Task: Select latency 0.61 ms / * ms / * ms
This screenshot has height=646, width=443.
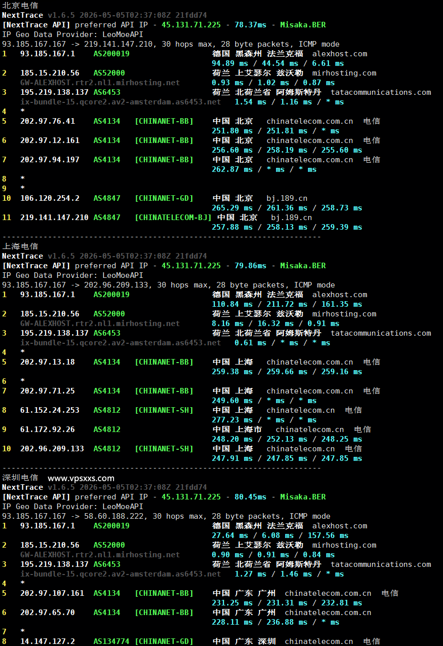Action: coord(282,343)
